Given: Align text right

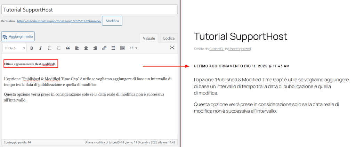Looking at the screenshot, I should coord(95,48).
